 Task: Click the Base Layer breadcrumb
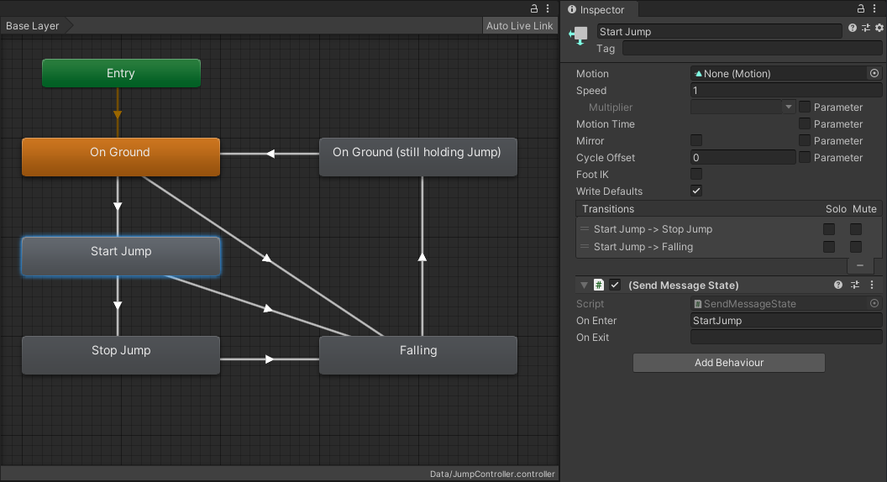pos(32,26)
